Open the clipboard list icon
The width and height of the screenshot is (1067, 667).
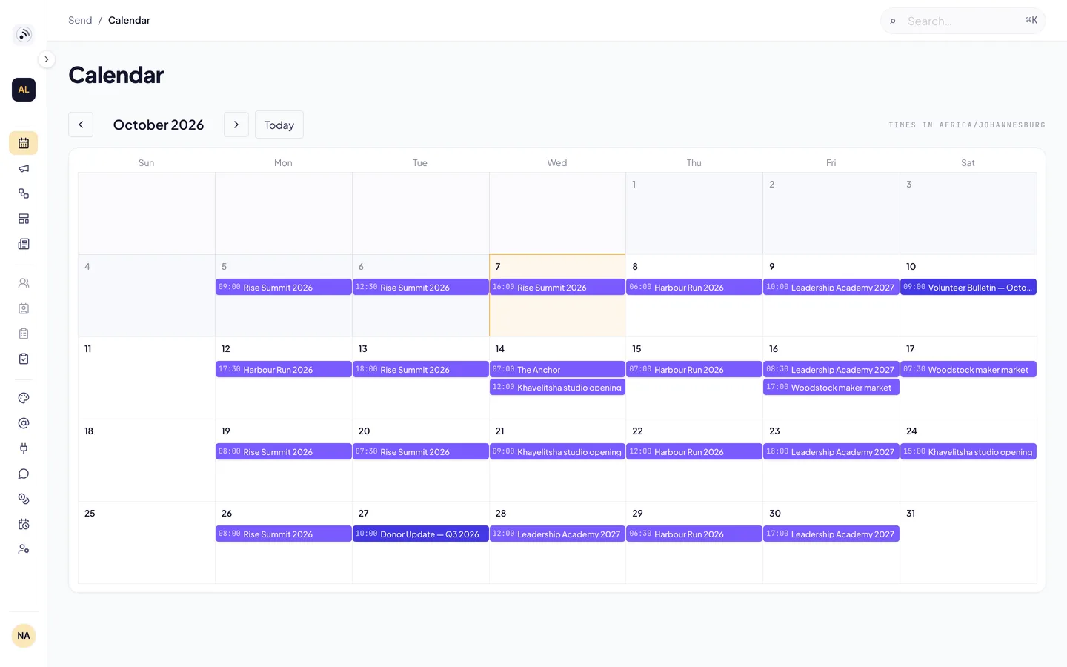[24, 333]
